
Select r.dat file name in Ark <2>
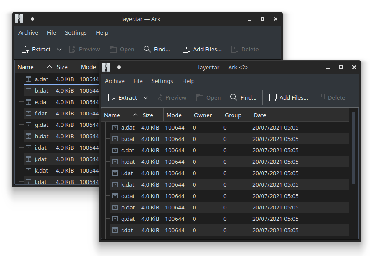[127, 230]
